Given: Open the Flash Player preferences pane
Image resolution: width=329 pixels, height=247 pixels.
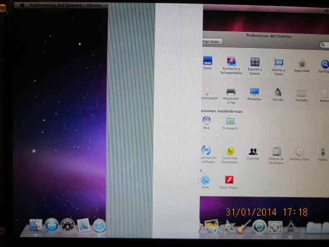Looking at the screenshot, I should click(229, 181).
